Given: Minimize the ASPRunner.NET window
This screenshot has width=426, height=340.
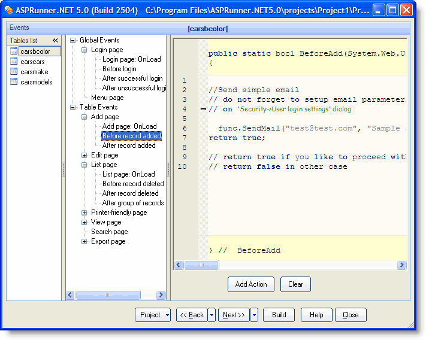Looking at the screenshot, I should [378, 10].
